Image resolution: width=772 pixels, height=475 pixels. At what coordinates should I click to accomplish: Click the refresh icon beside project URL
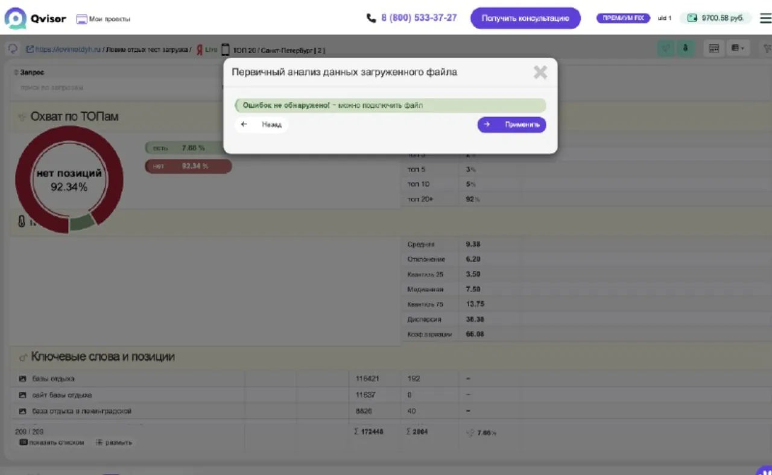tap(13, 49)
